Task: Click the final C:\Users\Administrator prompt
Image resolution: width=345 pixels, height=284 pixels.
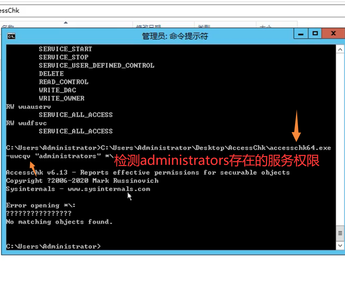Action: coord(53,247)
